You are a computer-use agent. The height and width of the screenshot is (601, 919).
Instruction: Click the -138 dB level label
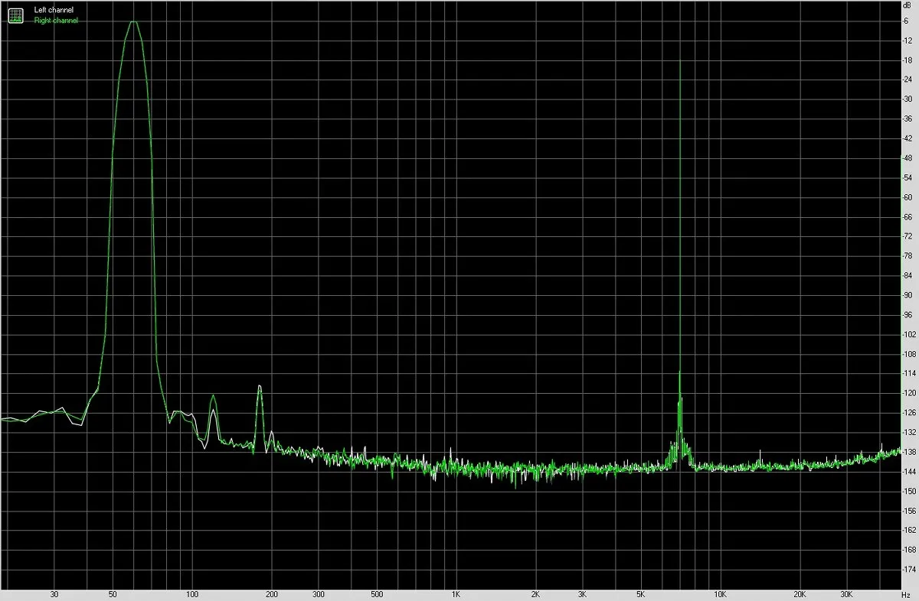(908, 452)
